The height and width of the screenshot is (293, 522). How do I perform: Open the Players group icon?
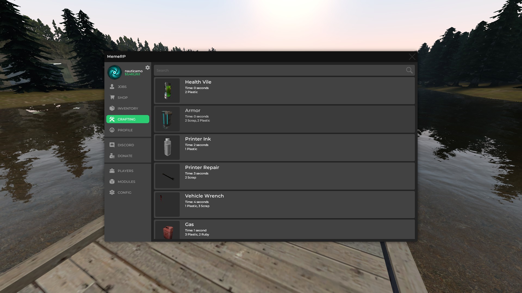112,171
